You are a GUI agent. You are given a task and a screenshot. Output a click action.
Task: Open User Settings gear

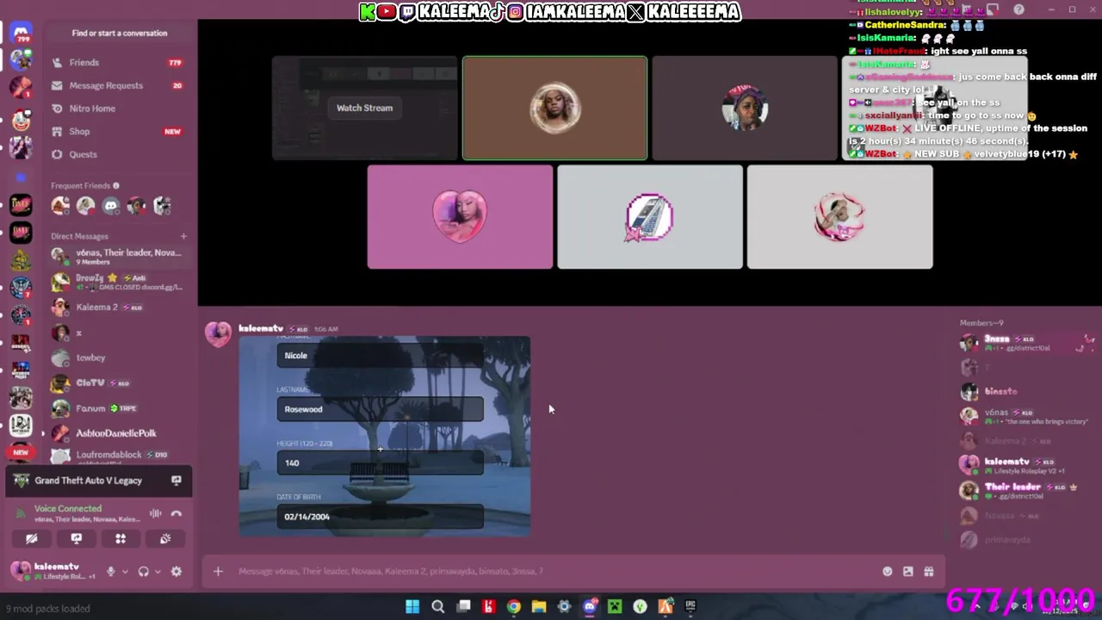coord(176,571)
